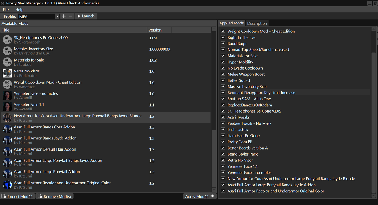
Task: Click the minus icon to remove the profile
Action: coord(71,16)
